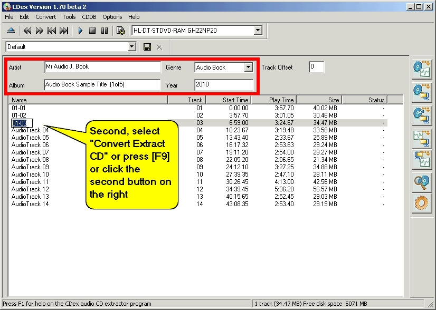Open settings via the orange gear icon
Screen dimensions: 436x310
coord(422,203)
